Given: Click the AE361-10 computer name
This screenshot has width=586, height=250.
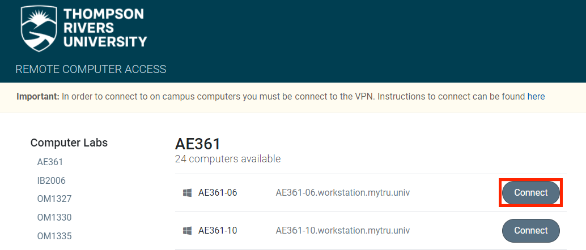Looking at the screenshot, I should [218, 231].
